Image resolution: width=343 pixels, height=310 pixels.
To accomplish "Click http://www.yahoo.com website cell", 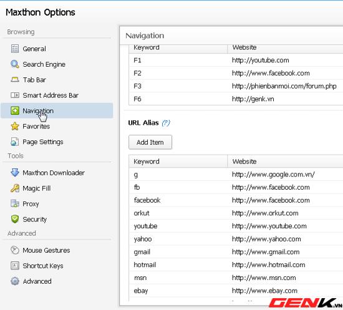I will coord(266,239).
